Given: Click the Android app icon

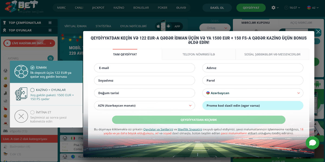Looking at the screenshot, I should (x=168, y=26).
